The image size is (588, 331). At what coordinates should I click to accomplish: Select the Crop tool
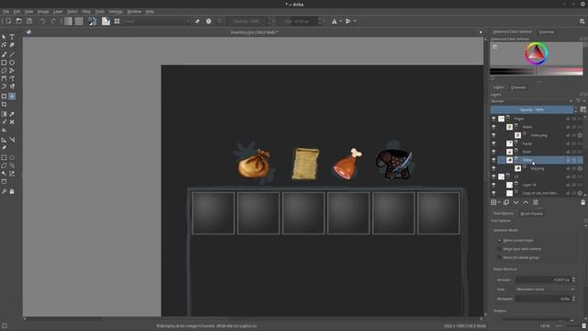(4, 104)
